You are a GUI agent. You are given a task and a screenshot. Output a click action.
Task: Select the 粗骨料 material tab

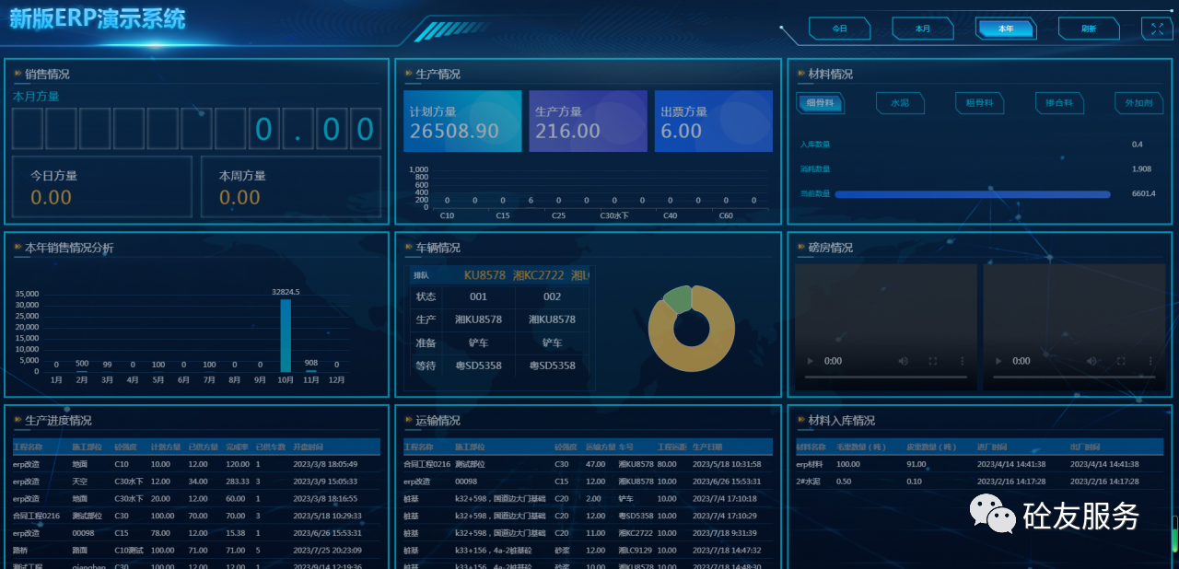tap(978, 103)
